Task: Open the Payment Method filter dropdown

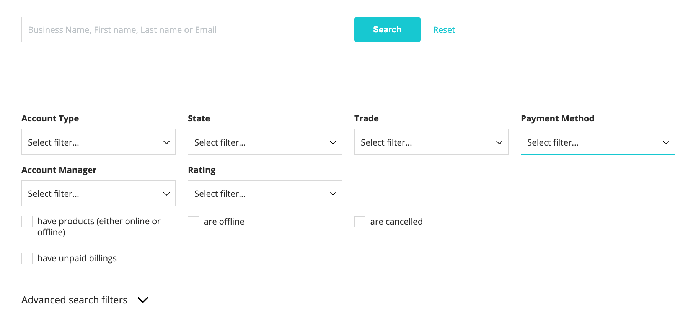Action: pos(597,142)
